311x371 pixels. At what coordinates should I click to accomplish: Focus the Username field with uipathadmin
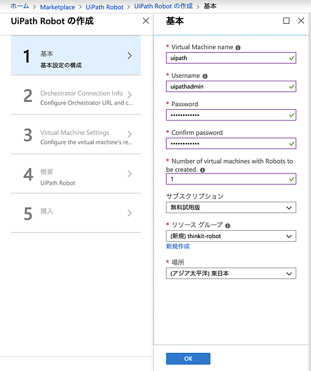click(x=231, y=86)
